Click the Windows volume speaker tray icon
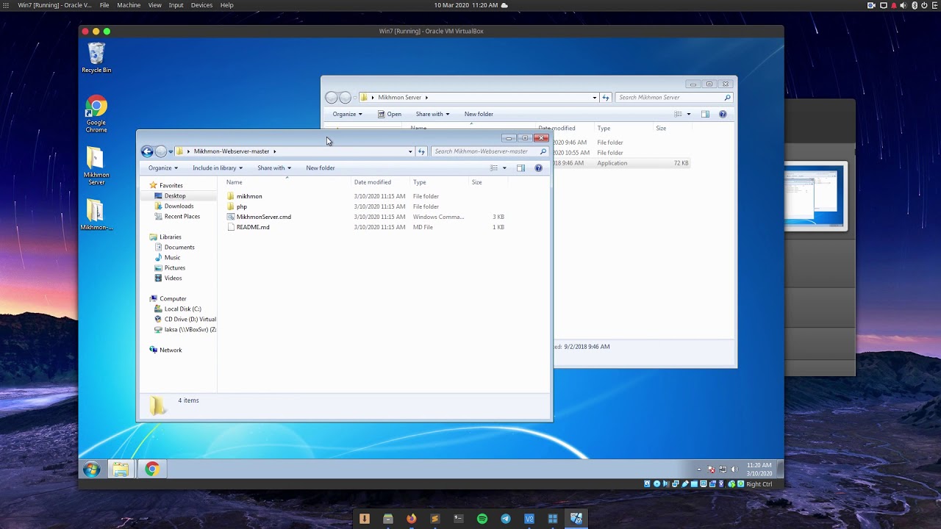Viewport: 941px width, 529px height. tap(734, 469)
